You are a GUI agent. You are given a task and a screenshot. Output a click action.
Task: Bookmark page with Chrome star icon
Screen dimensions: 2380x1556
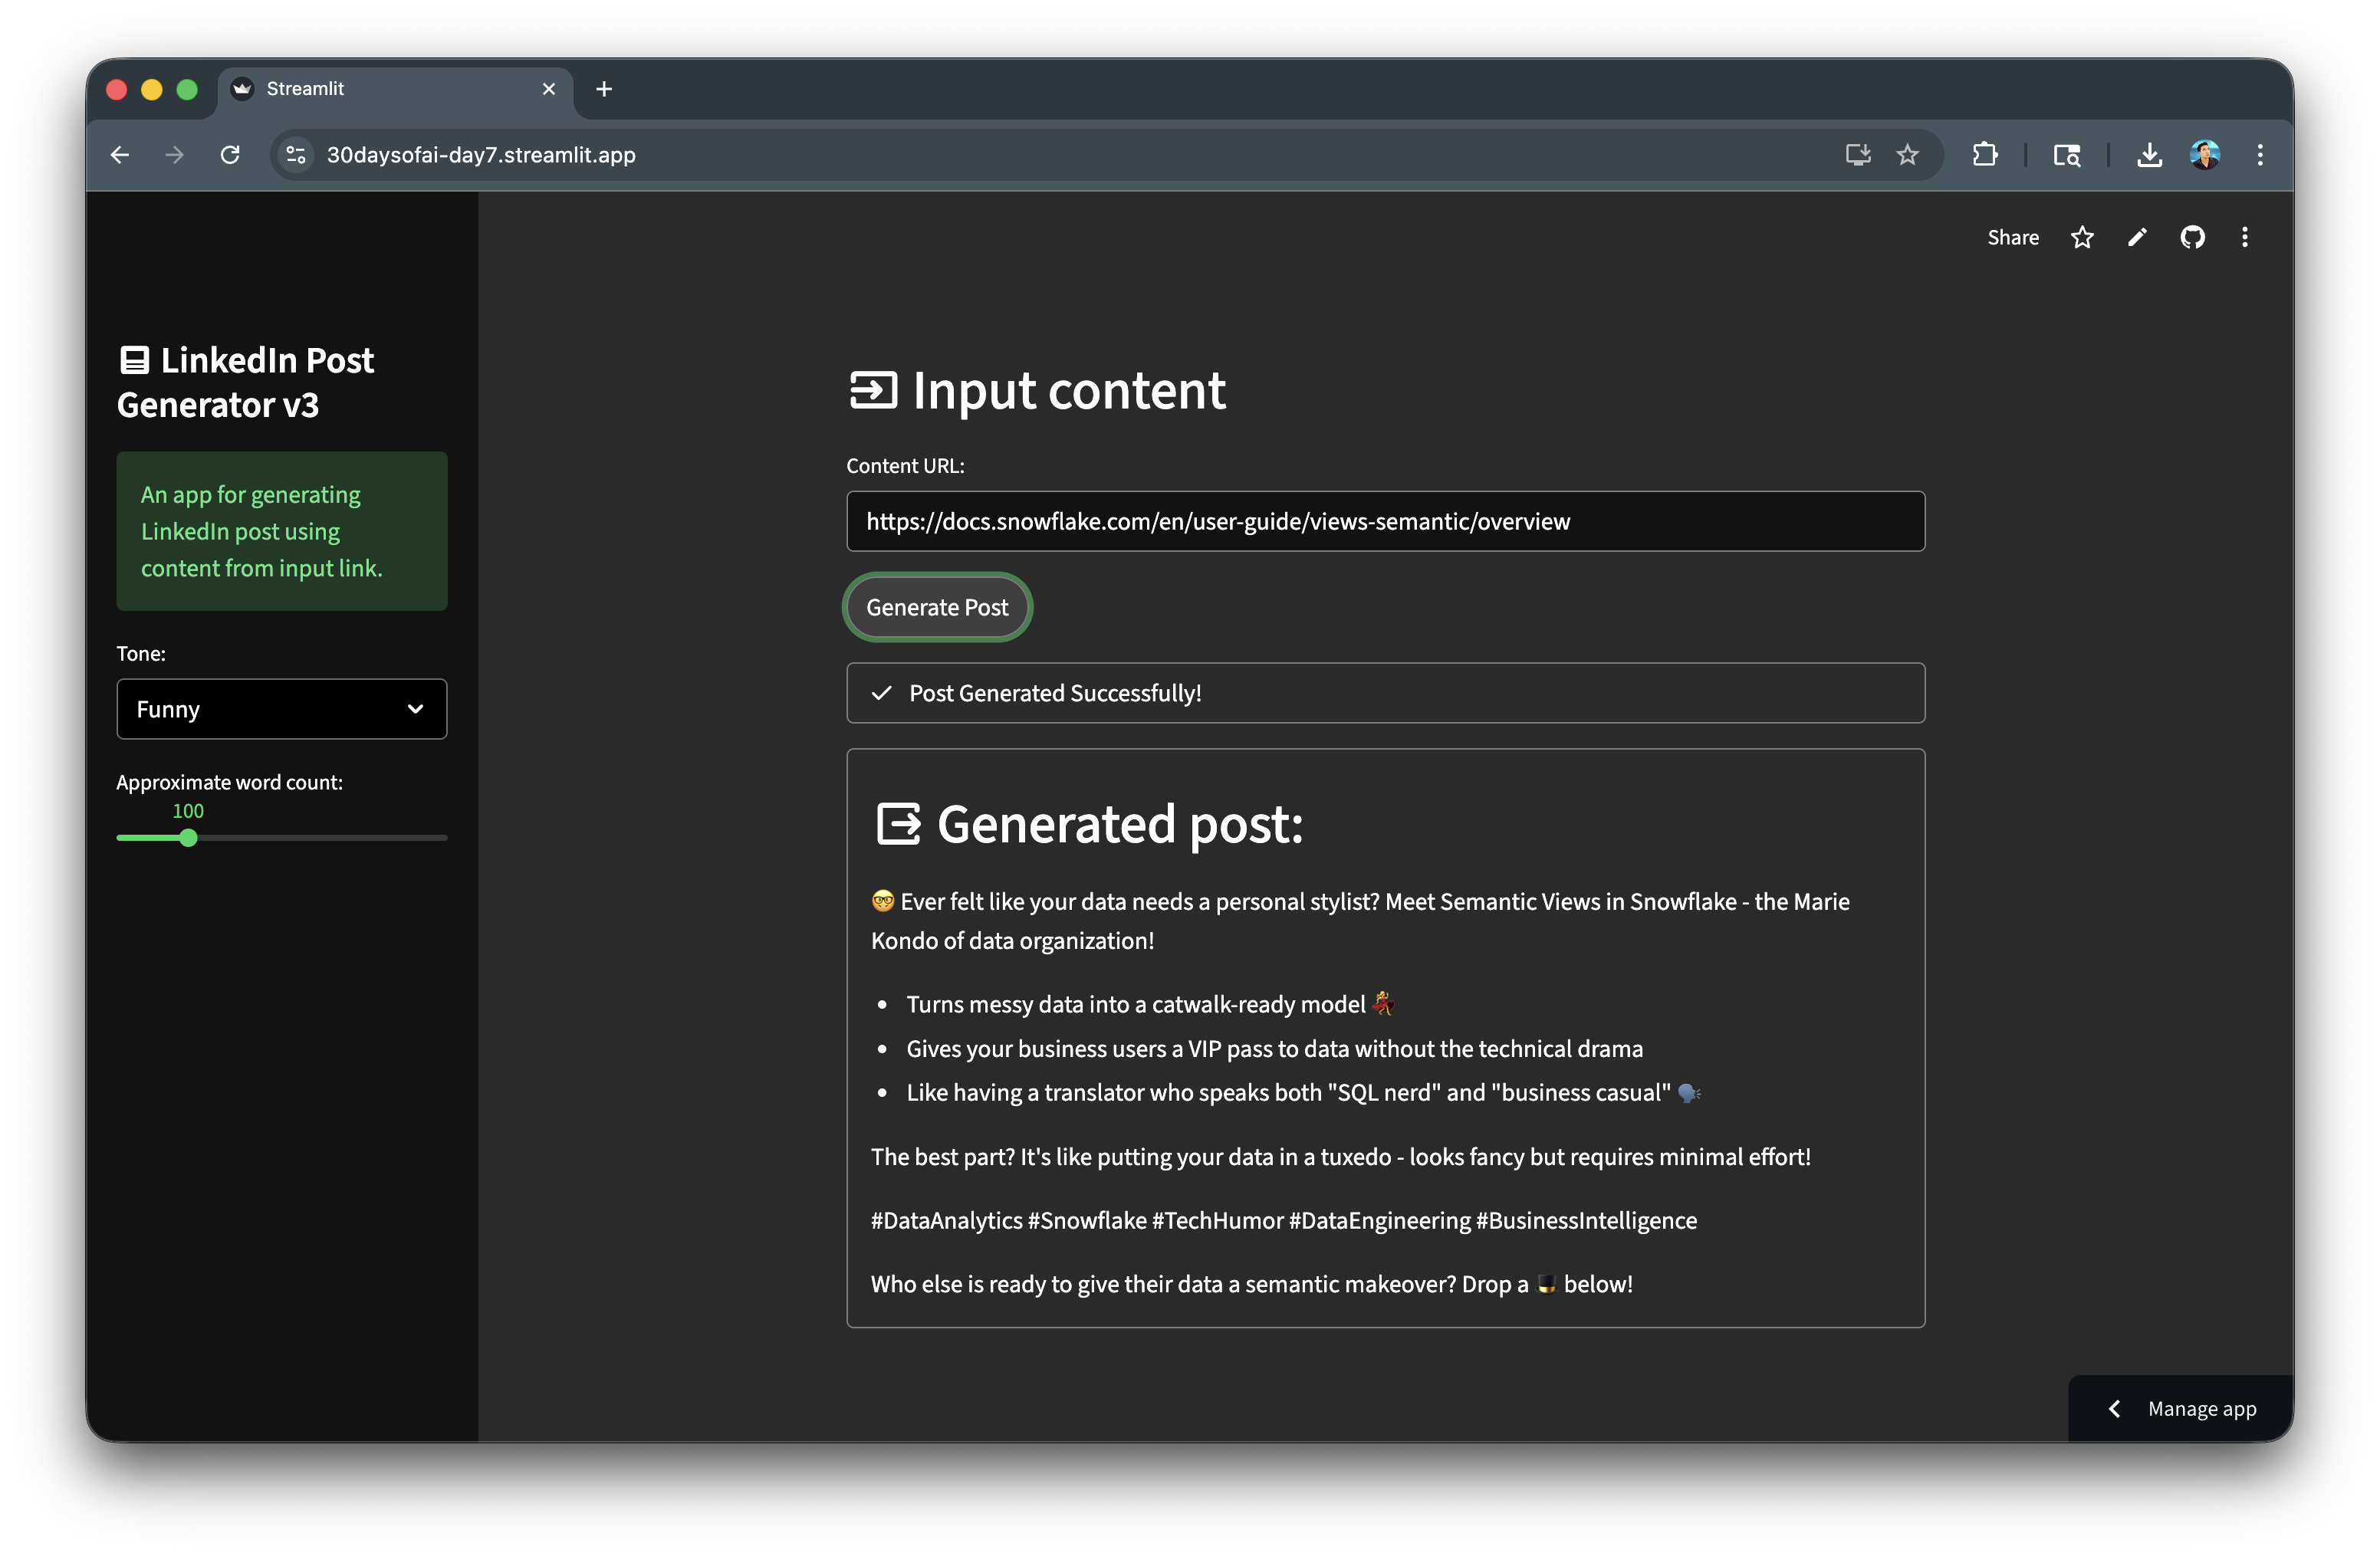tap(1908, 155)
